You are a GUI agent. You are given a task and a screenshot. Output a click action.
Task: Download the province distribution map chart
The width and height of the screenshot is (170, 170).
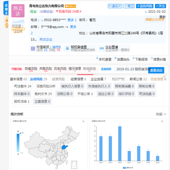[83, 121]
